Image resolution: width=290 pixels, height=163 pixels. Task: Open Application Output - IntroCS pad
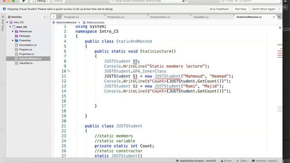tap(196, 161)
